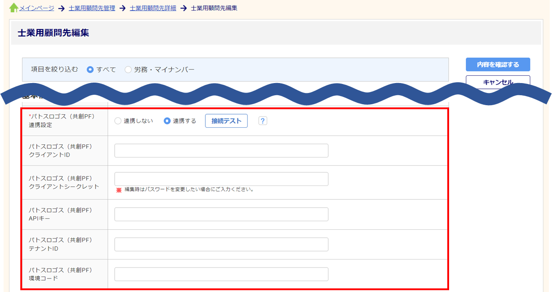
Task: Click the 内容を確認する button
Action: click(498, 65)
